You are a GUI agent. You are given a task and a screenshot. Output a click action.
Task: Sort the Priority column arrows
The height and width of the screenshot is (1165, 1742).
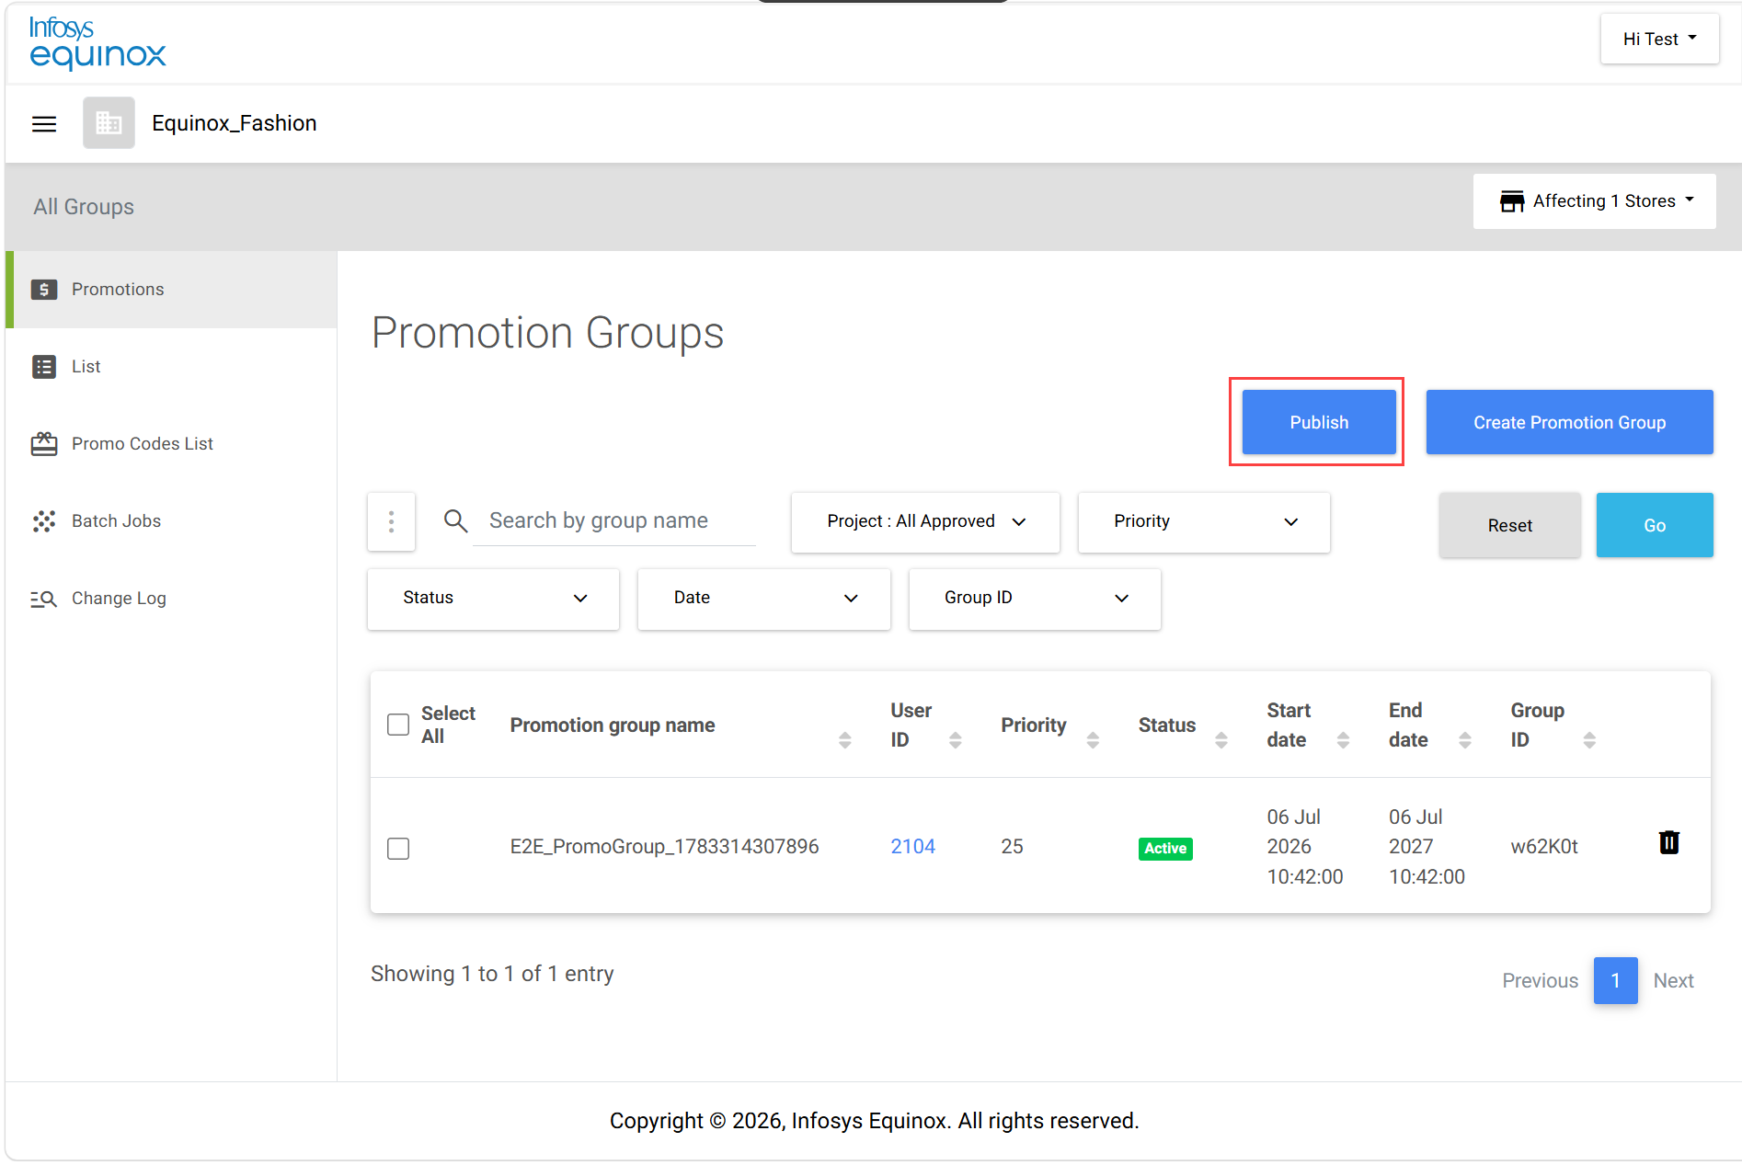point(1093,740)
